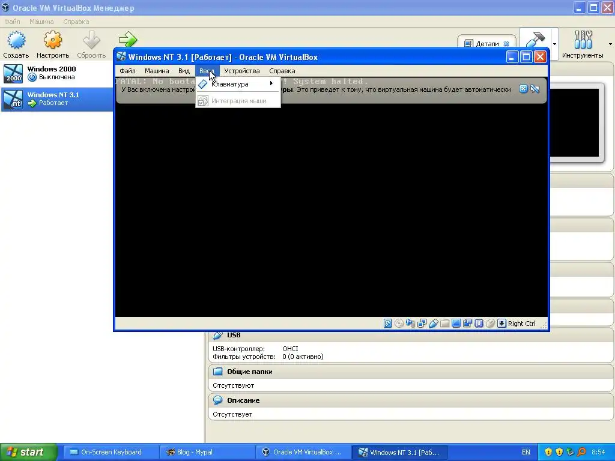
Task: Click the Общие папки section header
Action: tap(411, 371)
